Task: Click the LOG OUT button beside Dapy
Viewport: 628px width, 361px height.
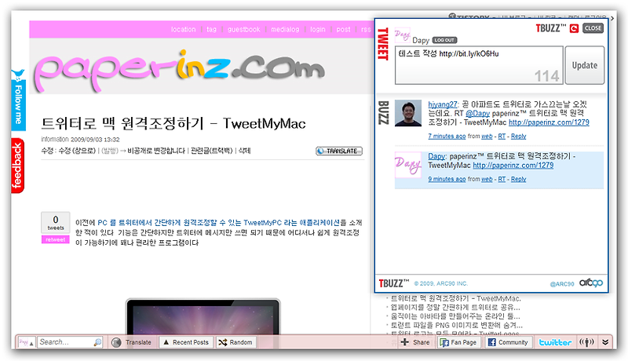Action: [444, 40]
